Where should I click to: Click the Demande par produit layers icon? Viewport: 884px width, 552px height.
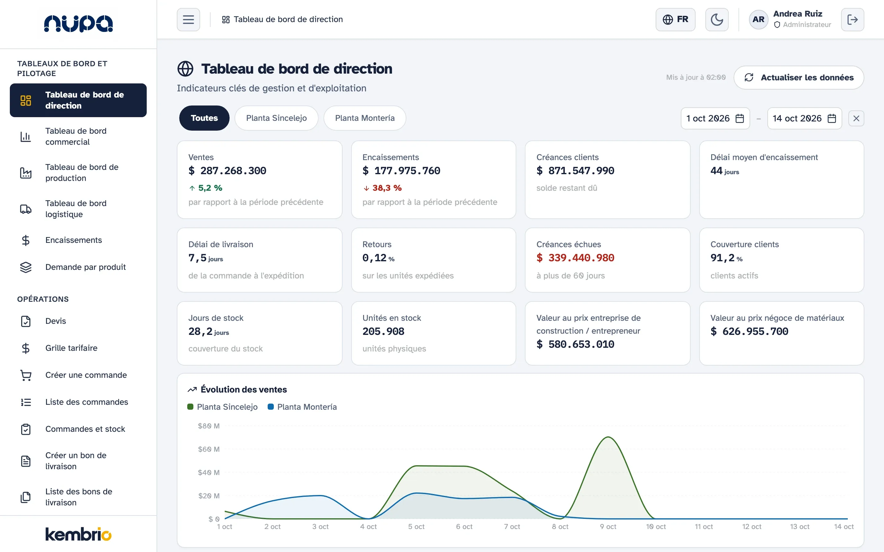(25, 267)
